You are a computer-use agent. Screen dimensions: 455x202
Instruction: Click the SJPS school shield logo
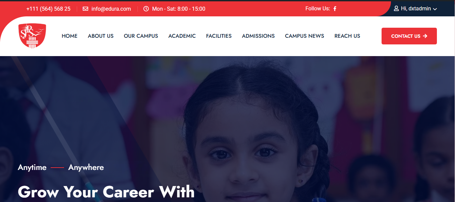tap(32, 35)
